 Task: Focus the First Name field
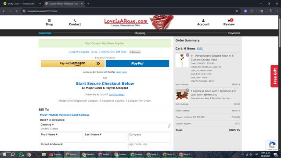tap(61, 136)
